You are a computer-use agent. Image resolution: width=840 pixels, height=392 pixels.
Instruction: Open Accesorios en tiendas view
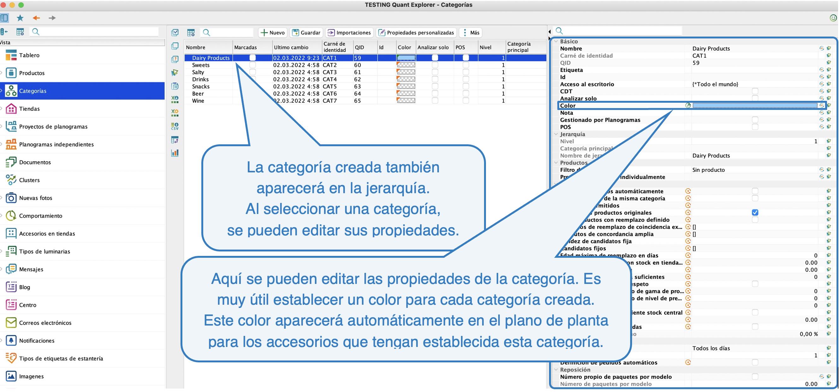click(x=47, y=233)
